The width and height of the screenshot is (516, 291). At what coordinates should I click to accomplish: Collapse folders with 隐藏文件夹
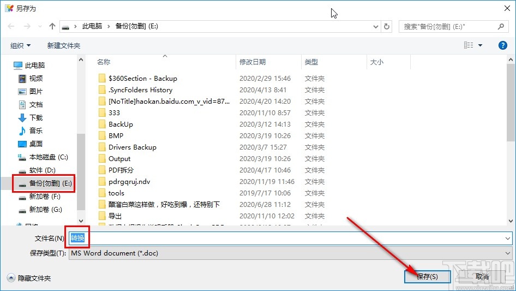29,278
